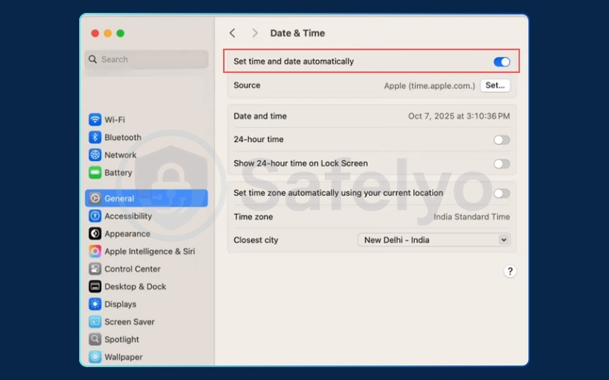Open the Wi-Fi icon in sidebar
The image size is (609, 380).
click(x=94, y=119)
